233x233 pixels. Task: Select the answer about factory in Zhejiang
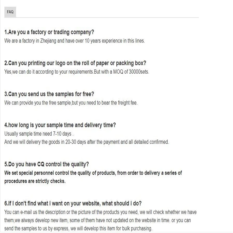(74, 41)
